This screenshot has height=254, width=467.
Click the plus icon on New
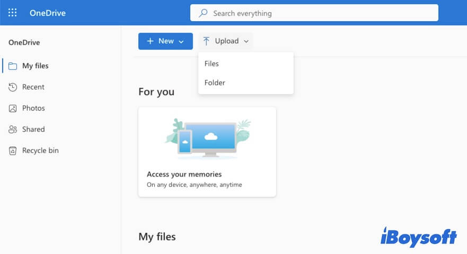pyautogui.click(x=150, y=41)
